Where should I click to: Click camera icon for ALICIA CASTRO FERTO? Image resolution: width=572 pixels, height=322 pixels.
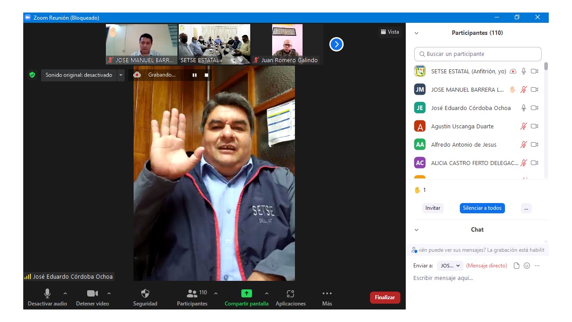coord(534,163)
